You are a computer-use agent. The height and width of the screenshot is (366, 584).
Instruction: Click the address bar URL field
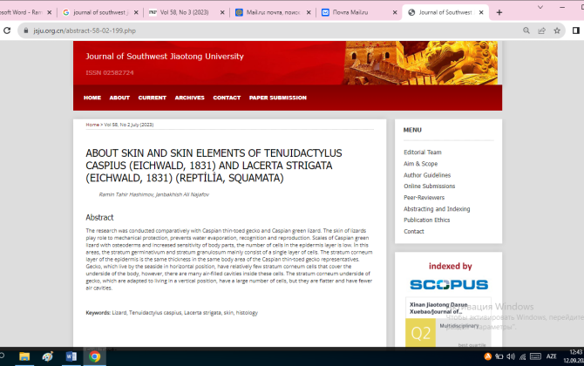pos(261,30)
